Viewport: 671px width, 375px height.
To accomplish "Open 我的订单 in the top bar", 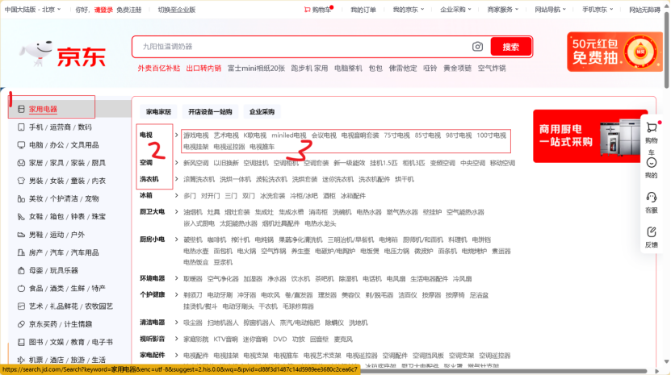I will tap(363, 10).
